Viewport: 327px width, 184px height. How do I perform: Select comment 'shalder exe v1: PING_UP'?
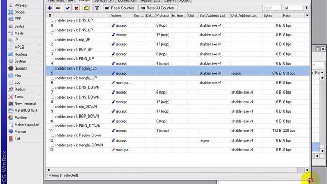pyautogui.click(x=75, y=59)
